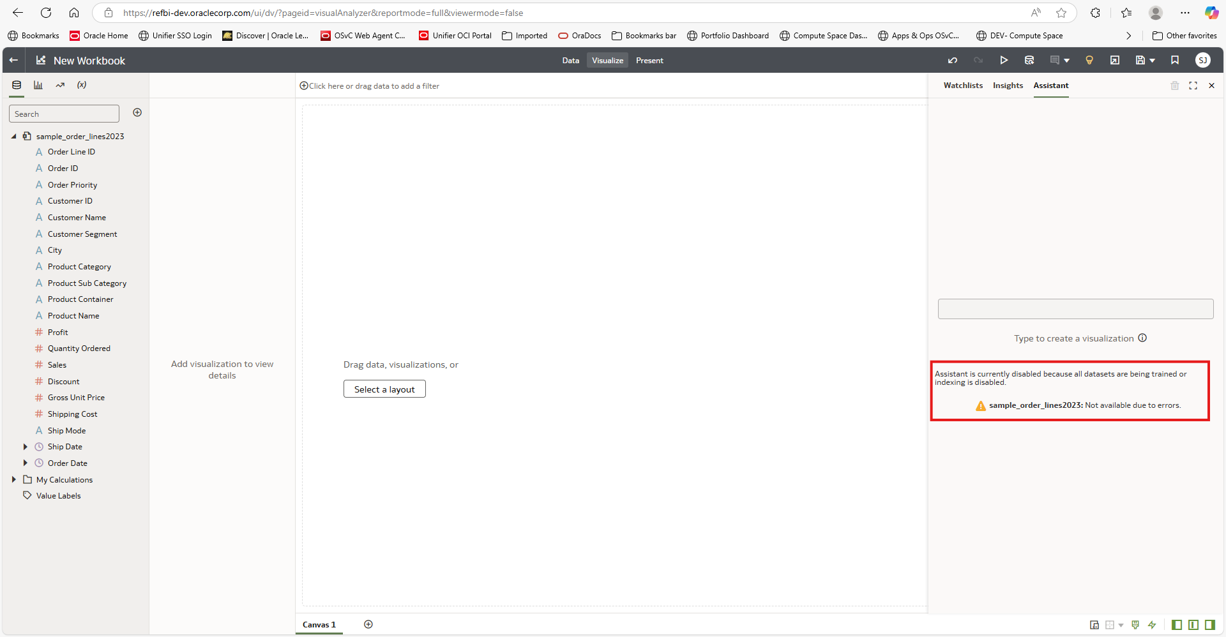Switch to the Present tab
Image resolution: width=1226 pixels, height=637 pixels.
(649, 60)
